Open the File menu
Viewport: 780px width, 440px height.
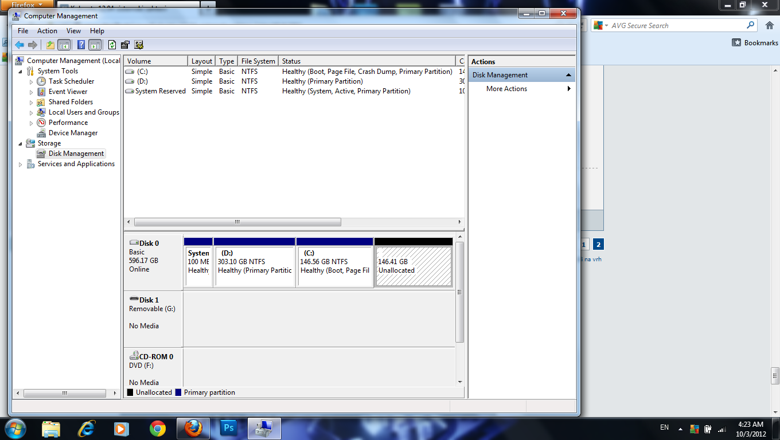point(23,31)
